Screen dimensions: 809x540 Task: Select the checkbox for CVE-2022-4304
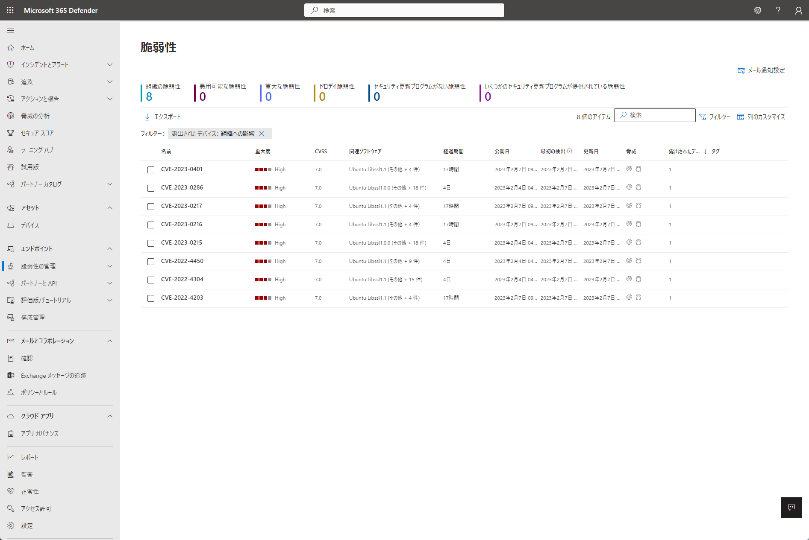[x=151, y=280]
